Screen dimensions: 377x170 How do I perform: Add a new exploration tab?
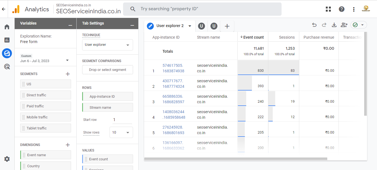tap(227, 26)
